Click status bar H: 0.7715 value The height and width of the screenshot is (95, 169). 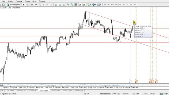(x=126, y=94)
